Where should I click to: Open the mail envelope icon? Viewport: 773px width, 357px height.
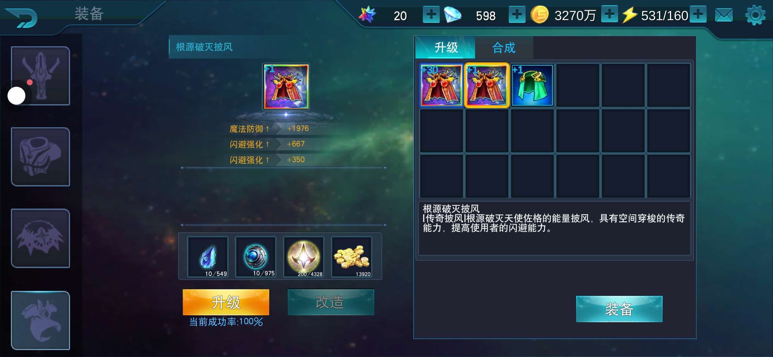pos(724,15)
